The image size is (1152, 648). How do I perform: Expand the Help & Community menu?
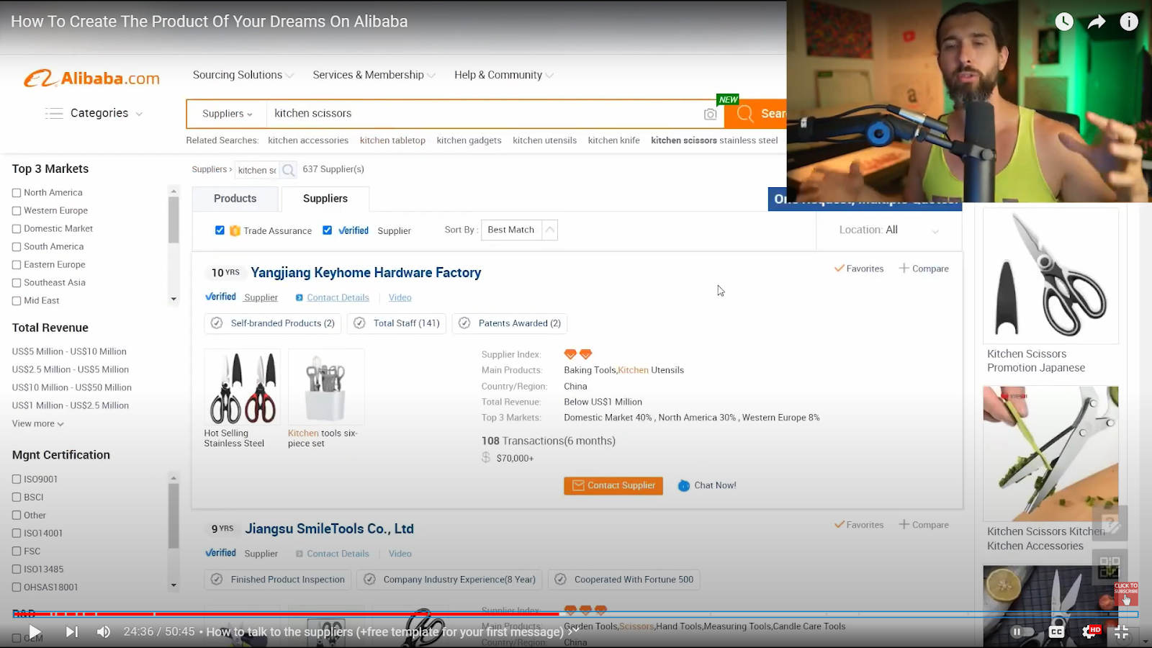(x=503, y=75)
